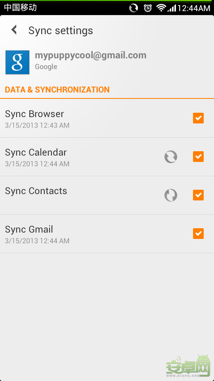
Task: Tap the sync progress icon next to Sync Contacts
Action: click(x=171, y=195)
